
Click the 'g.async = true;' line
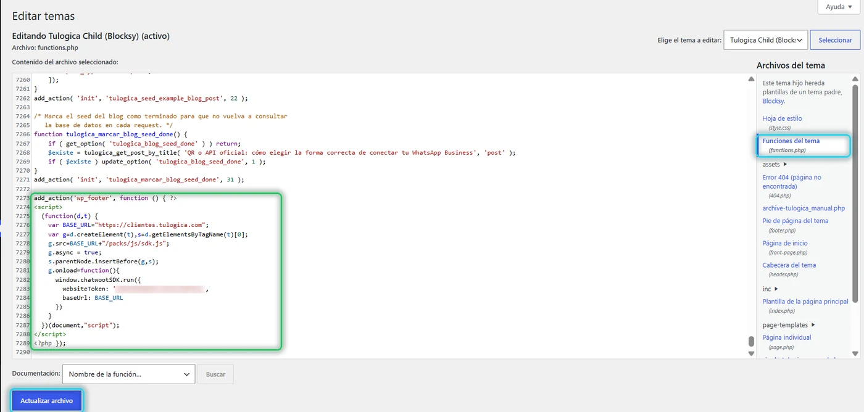click(75, 252)
